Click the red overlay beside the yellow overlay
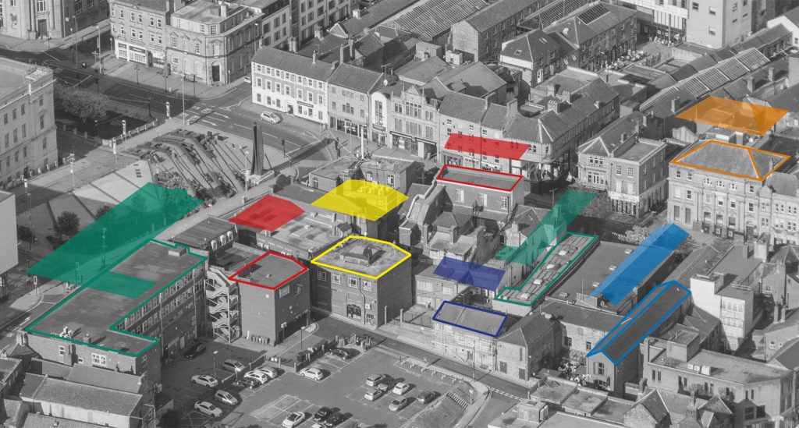The height and width of the screenshot is (428, 799). (x=267, y=213)
